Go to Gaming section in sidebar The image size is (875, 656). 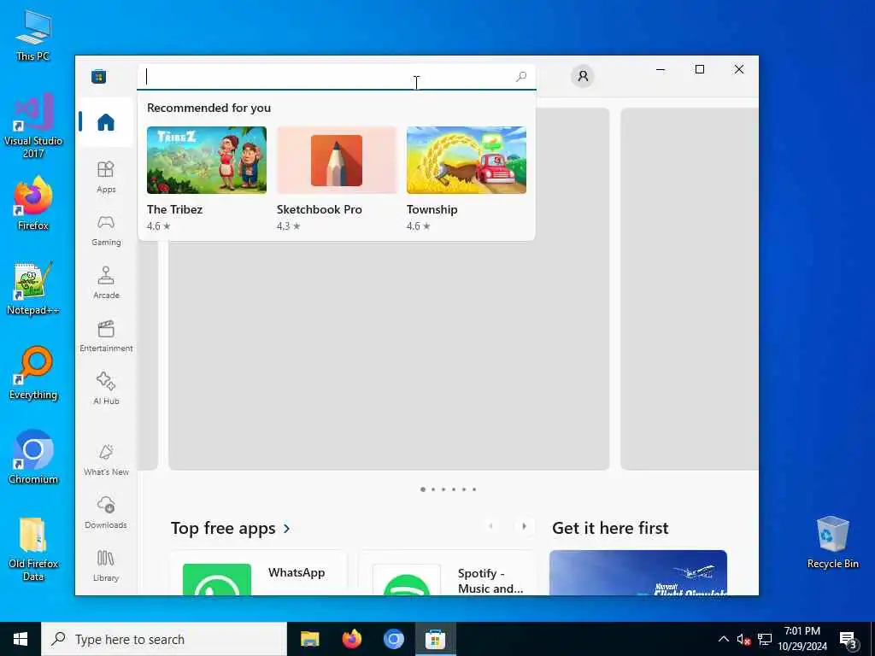(x=106, y=230)
